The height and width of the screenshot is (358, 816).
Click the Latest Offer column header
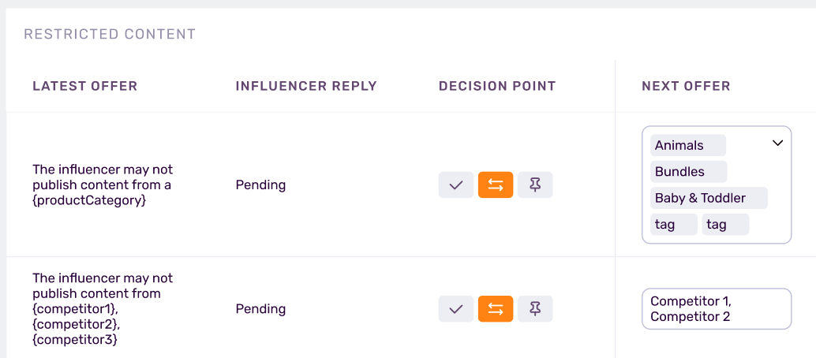(85, 86)
